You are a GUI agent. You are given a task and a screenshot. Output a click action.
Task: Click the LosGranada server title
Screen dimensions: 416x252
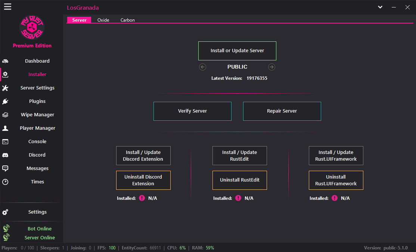[83, 8]
